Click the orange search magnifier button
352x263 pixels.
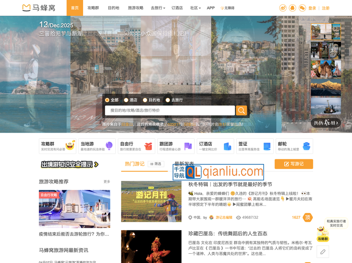tap(242, 110)
